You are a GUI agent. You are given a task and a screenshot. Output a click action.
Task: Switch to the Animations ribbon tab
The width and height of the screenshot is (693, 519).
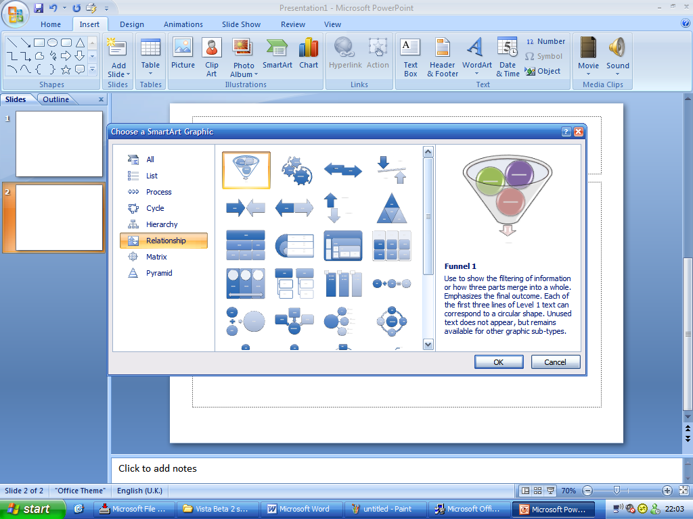pyautogui.click(x=183, y=24)
